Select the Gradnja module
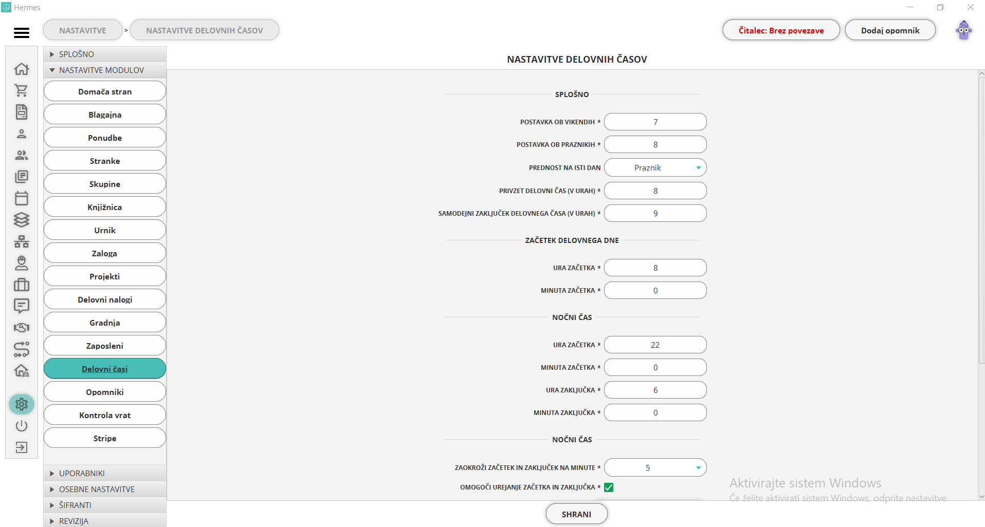 (105, 323)
